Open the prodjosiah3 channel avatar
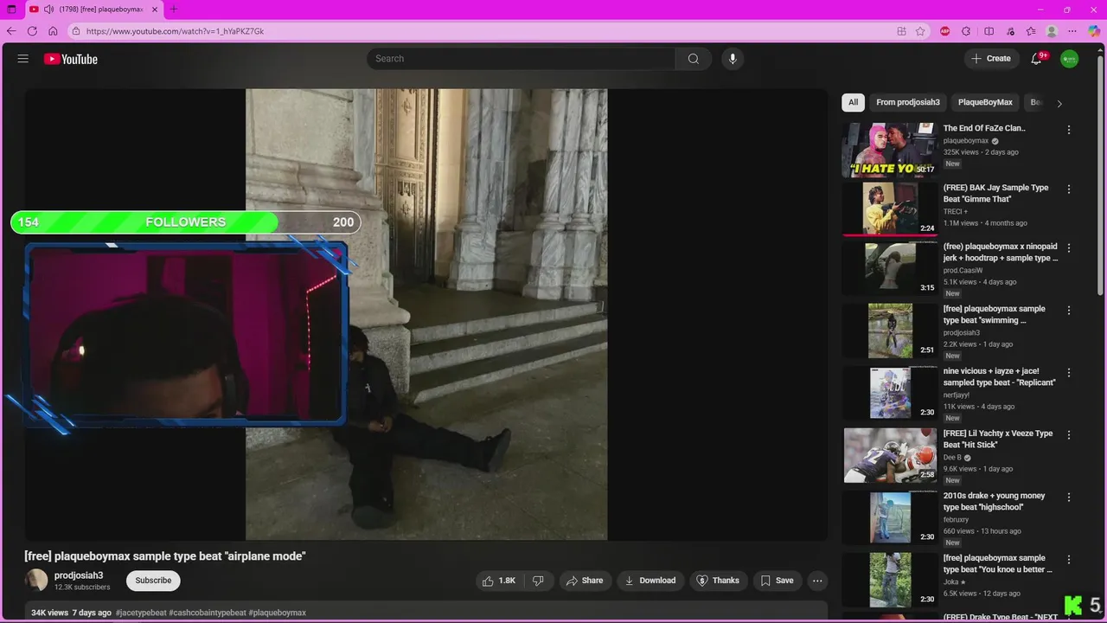 point(36,581)
